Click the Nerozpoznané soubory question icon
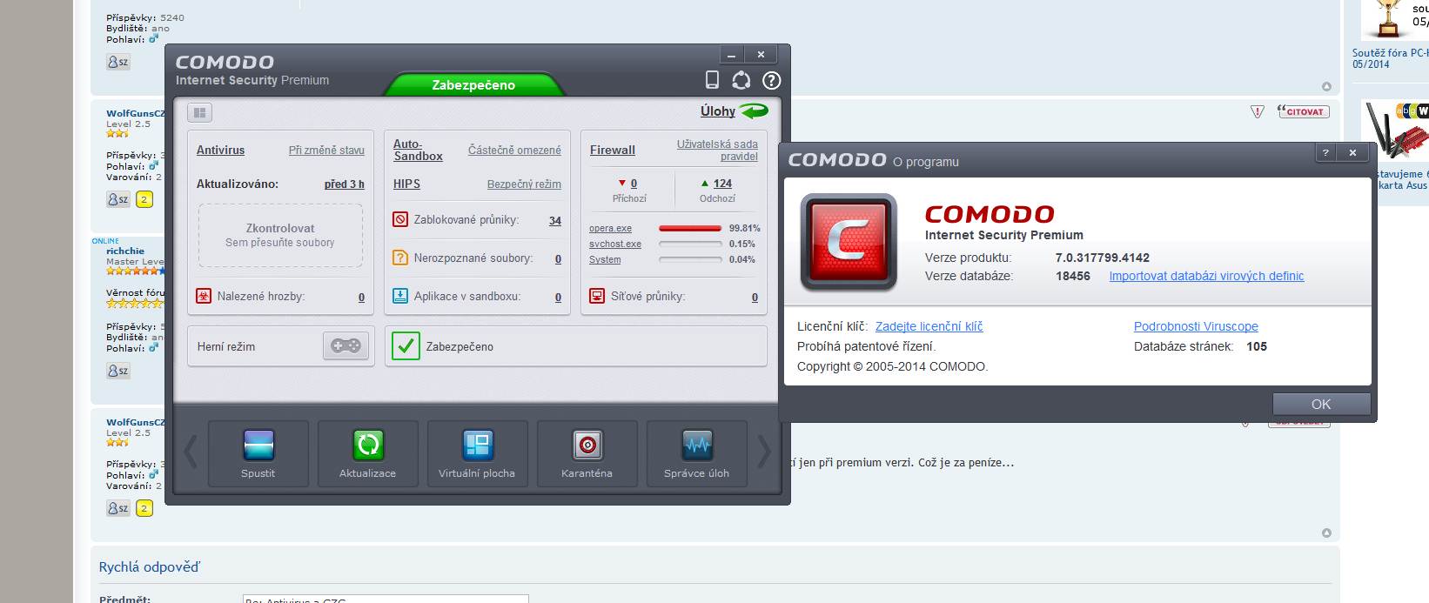The image size is (1429, 603). click(400, 258)
